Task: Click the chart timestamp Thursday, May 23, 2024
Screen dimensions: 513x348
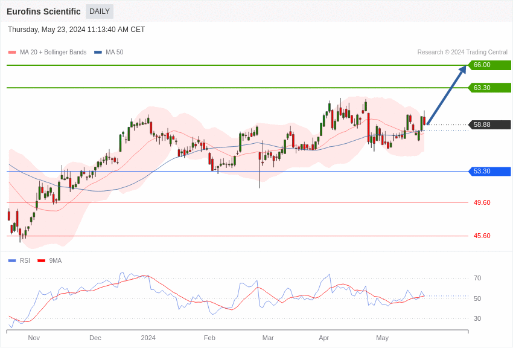Action: pyautogui.click(x=76, y=30)
